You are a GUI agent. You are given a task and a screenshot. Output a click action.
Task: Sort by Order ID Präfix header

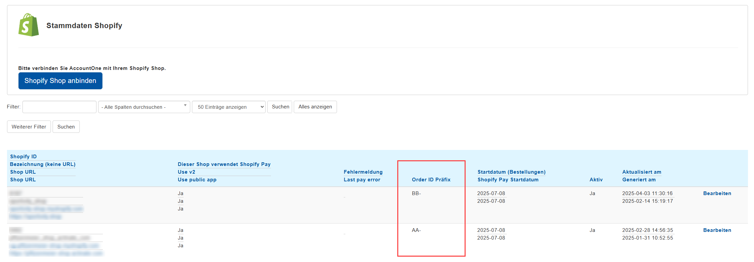coord(431,180)
